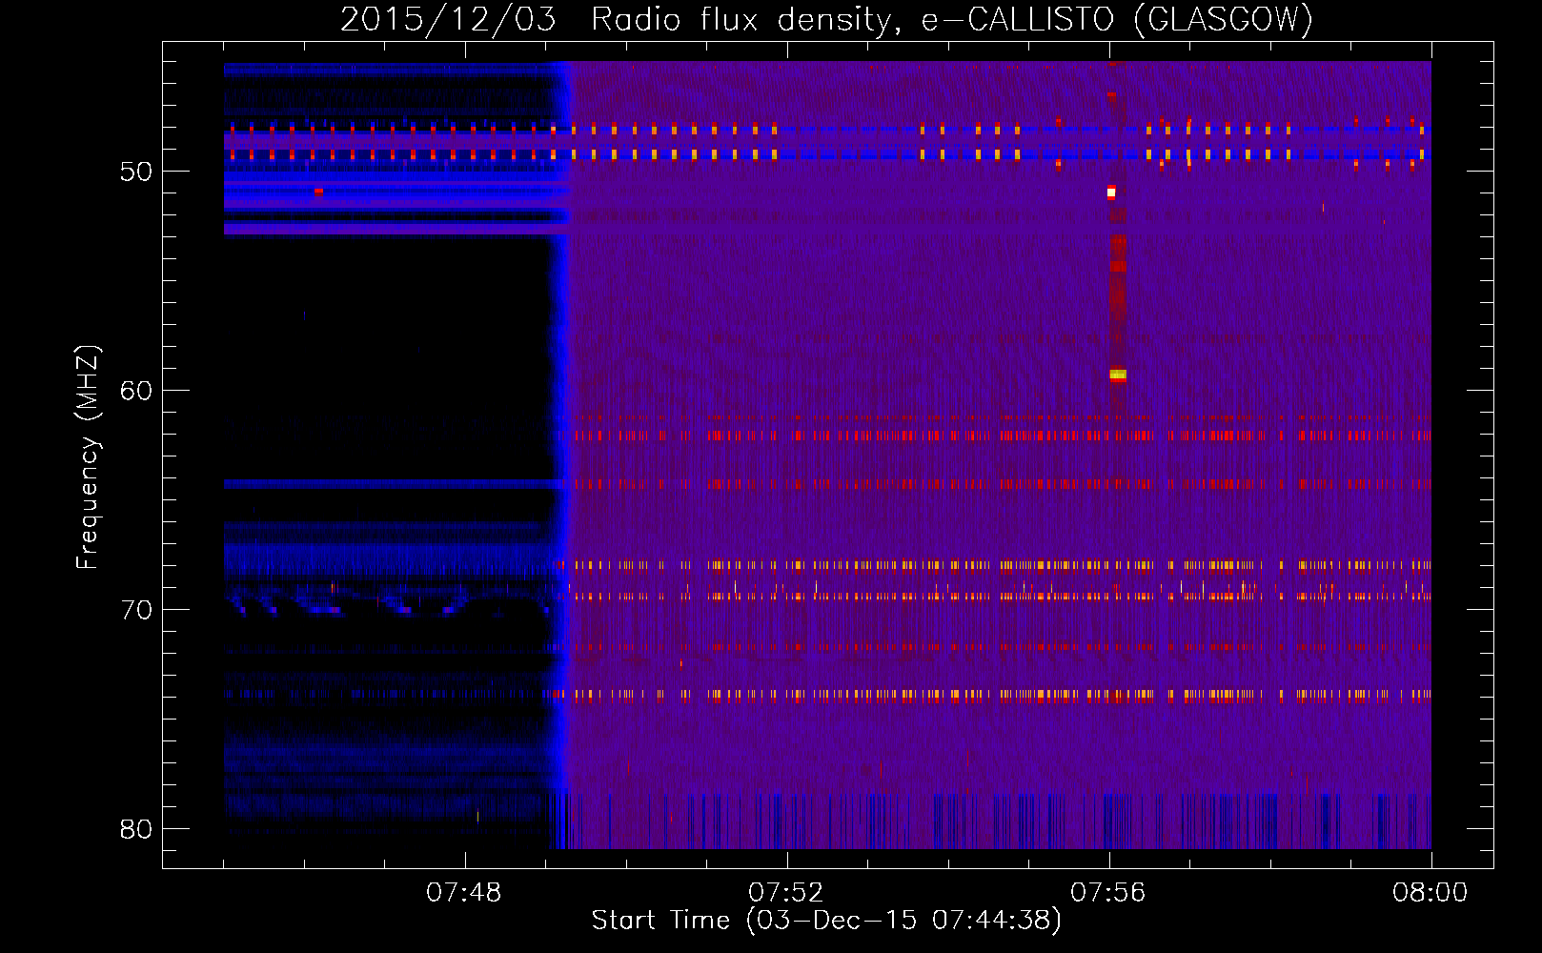
Task: Click the plot title "Radio flux density, e-CALLISTO (GLASGOW)"
Action: click(x=952, y=19)
